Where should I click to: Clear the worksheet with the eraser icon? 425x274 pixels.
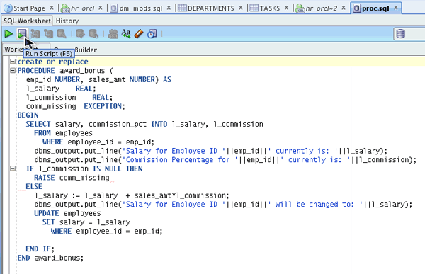[139, 34]
